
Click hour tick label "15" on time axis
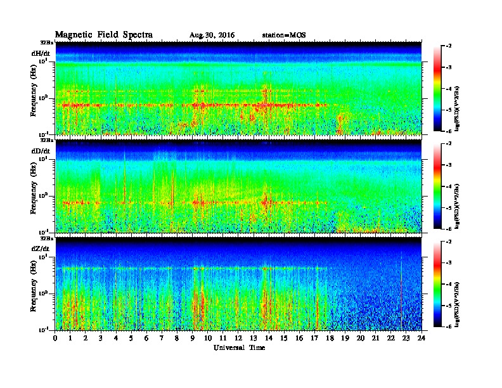[285, 339]
